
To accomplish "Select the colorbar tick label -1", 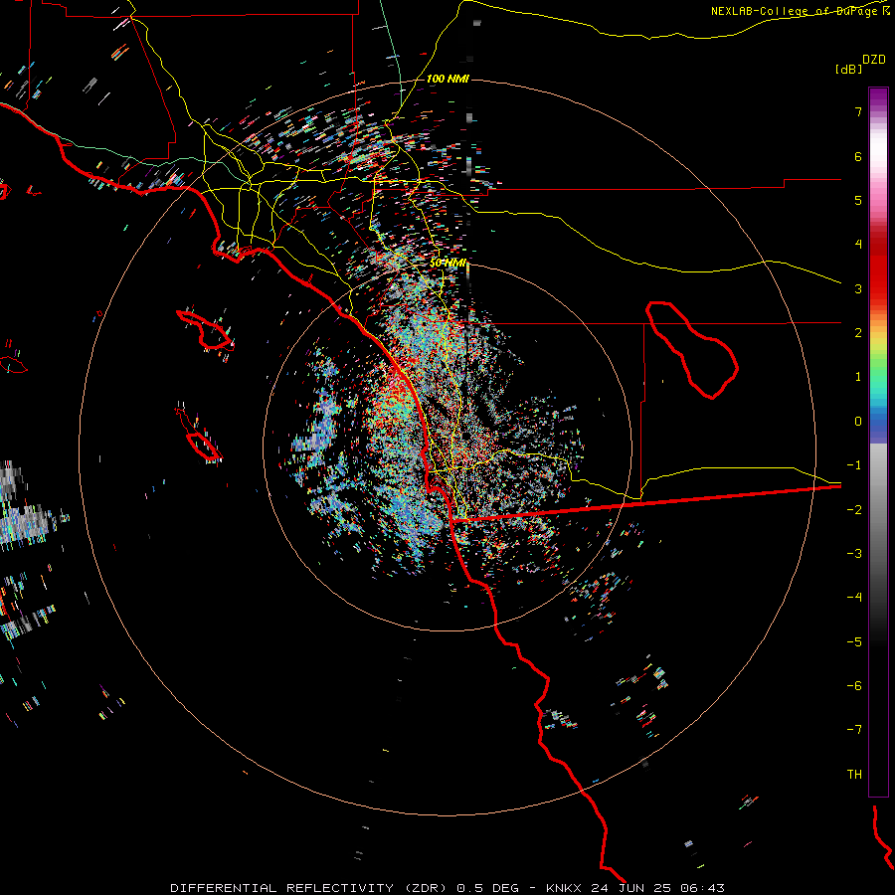I will [x=854, y=465].
